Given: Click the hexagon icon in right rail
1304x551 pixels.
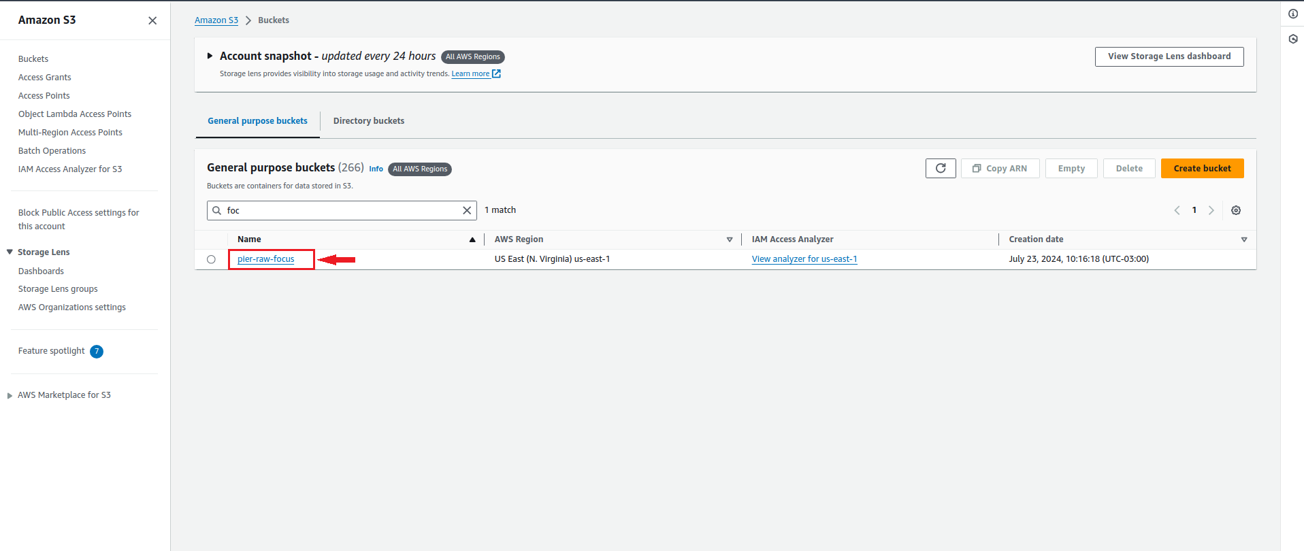Looking at the screenshot, I should click(x=1292, y=39).
